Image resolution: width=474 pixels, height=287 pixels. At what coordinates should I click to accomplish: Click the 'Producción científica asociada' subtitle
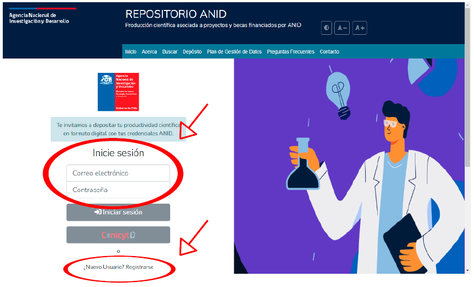click(x=213, y=25)
